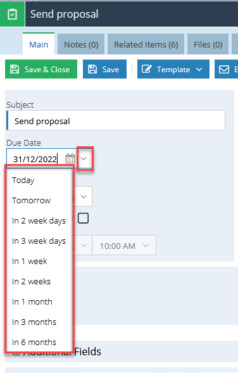Expand the dropdown arrow left of 10:00 AM
The width and height of the screenshot is (238, 373).
84,245
